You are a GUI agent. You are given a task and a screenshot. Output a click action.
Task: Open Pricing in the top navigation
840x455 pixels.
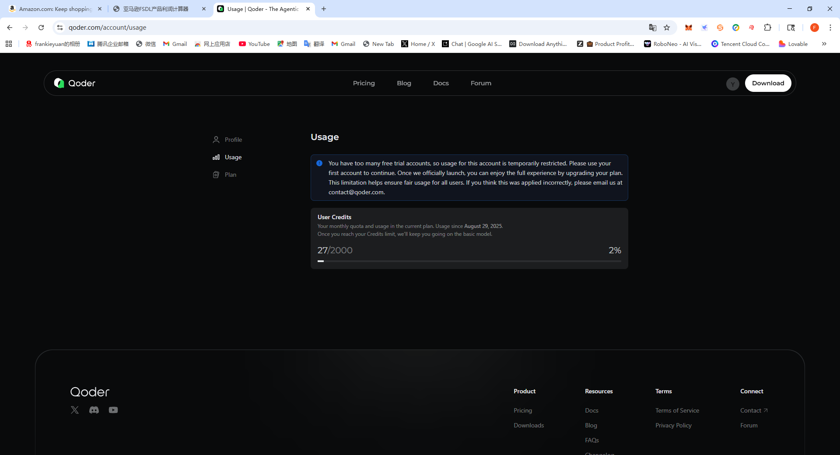[x=364, y=83]
